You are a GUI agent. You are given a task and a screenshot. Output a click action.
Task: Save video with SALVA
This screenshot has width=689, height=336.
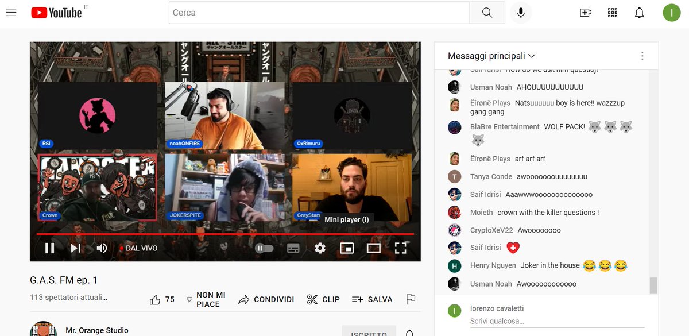click(372, 299)
